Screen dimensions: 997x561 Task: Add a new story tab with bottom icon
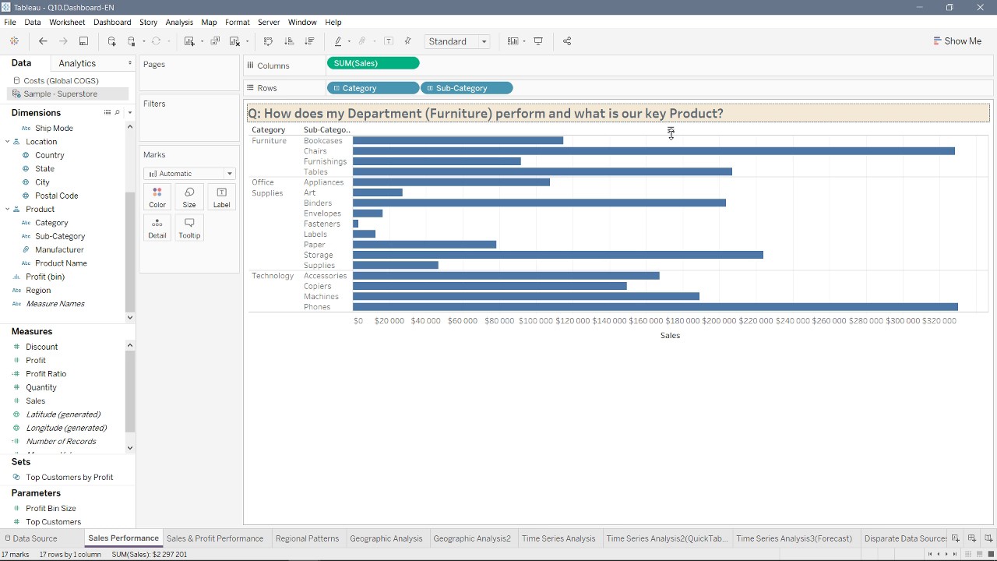pos(988,538)
